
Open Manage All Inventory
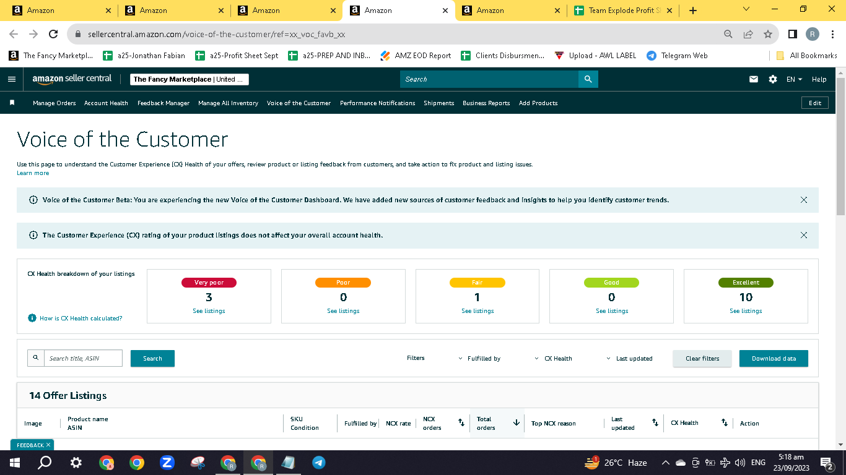228,103
